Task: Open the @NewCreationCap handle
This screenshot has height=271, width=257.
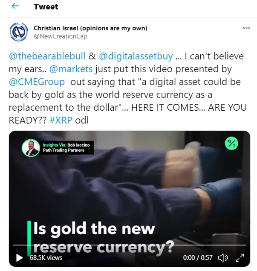Action: click(61, 36)
